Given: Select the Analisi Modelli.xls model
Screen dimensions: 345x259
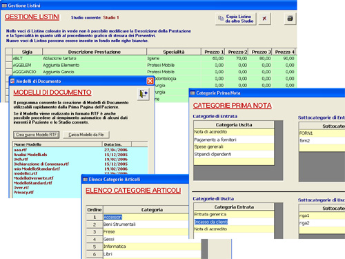Looking at the screenshot, I should point(30,155).
